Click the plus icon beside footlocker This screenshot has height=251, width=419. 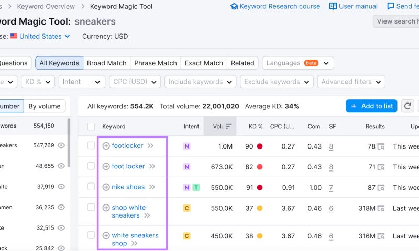click(106, 146)
